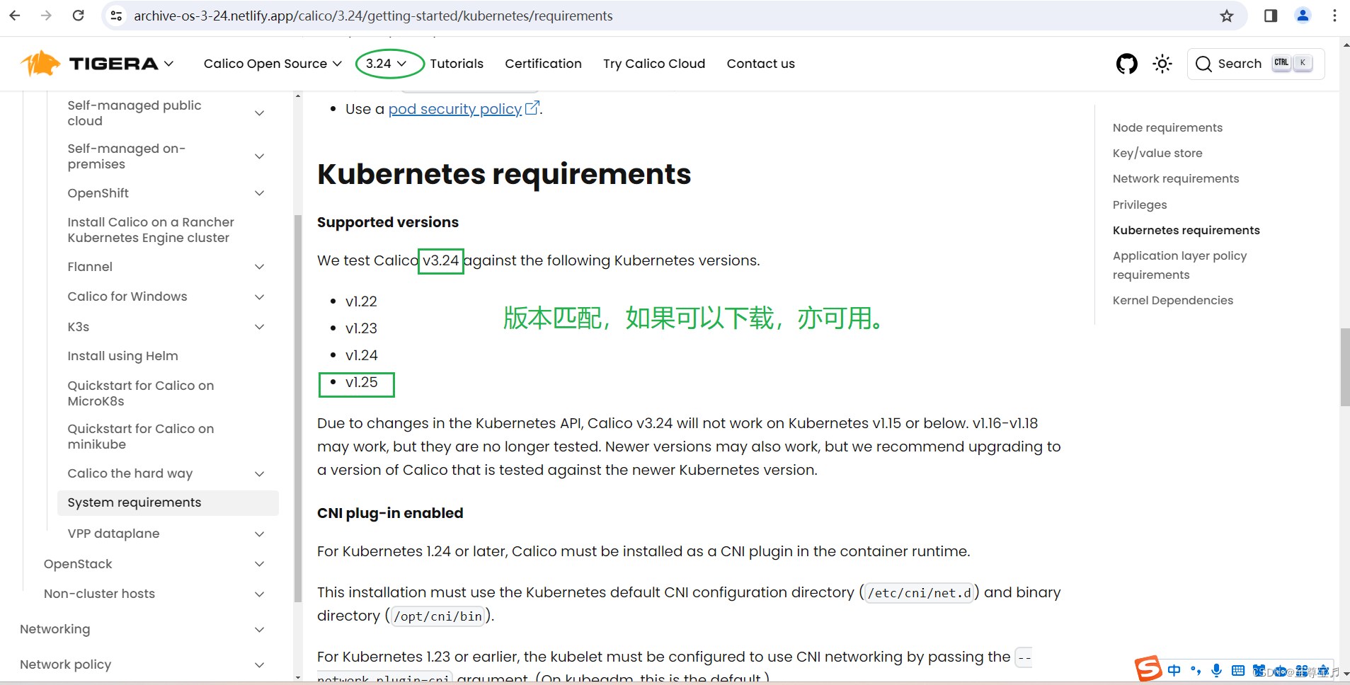Expand the OpenShift section

(x=260, y=193)
